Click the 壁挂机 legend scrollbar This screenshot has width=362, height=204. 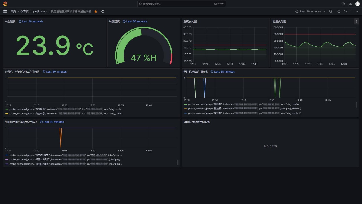pyautogui.click(x=356, y=105)
